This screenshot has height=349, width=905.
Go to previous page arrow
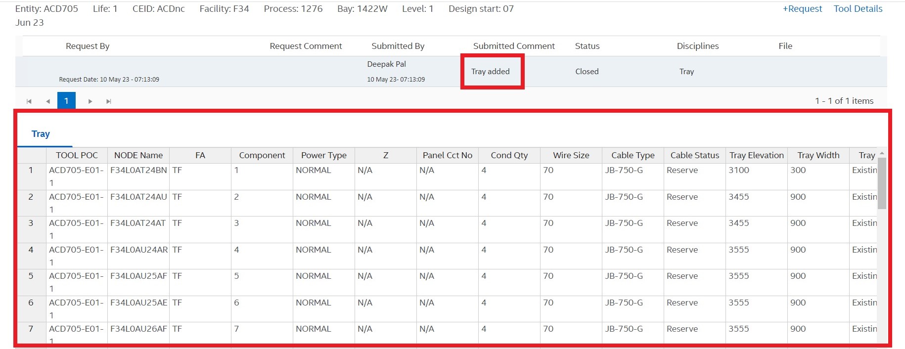pos(48,101)
